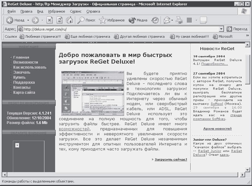The height and width of the screenshot is (186, 252).
Task: Open the Медиа media pane
Action: point(138,20)
